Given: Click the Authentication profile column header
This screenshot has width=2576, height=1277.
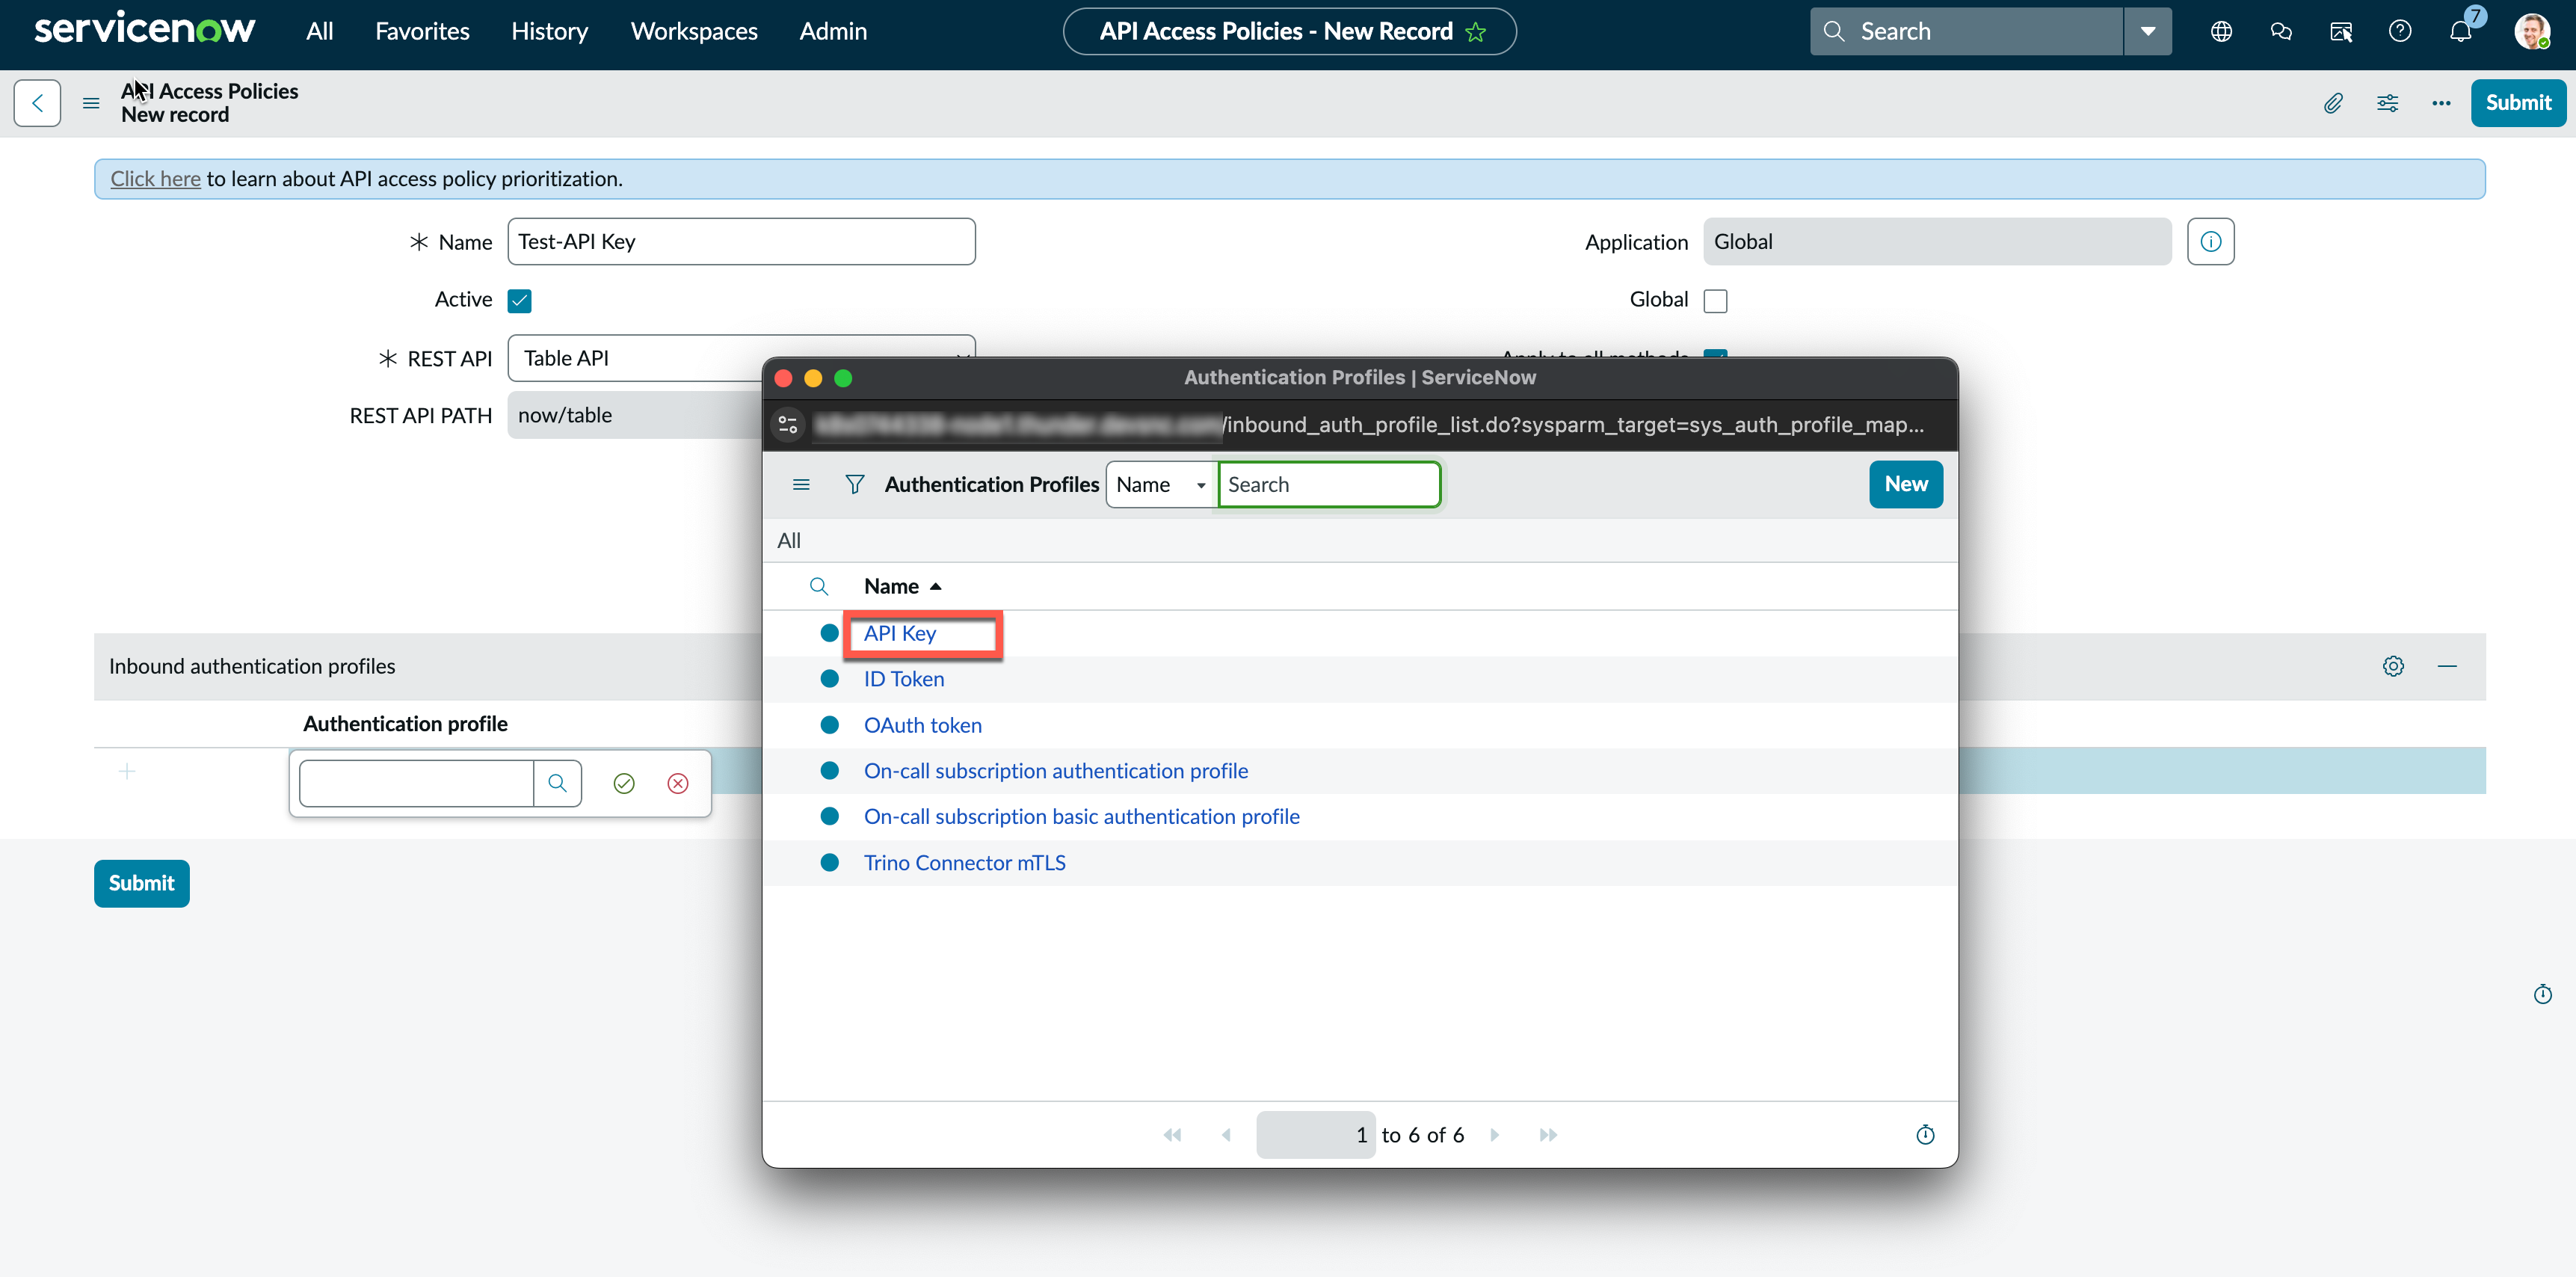Looking at the screenshot, I should [x=405, y=724].
